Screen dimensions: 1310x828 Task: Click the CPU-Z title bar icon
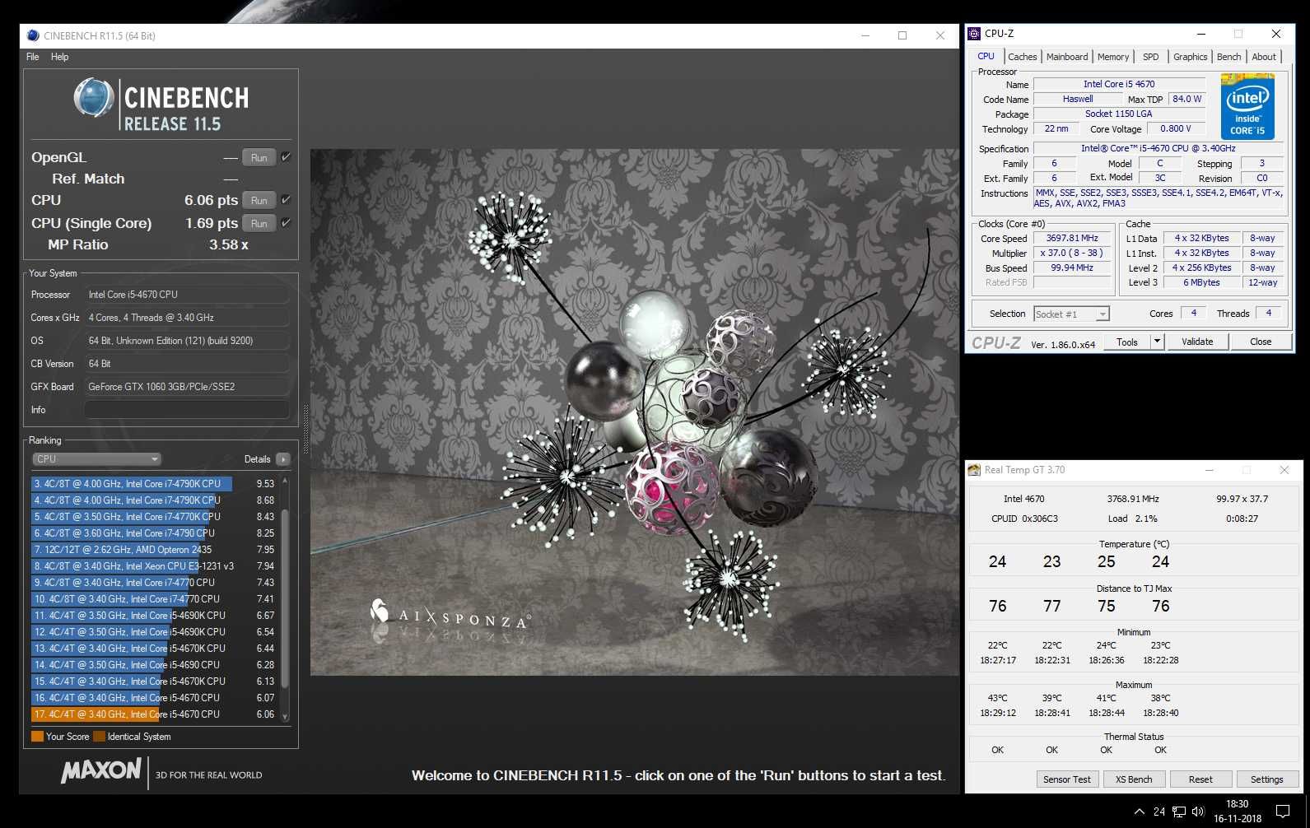click(x=974, y=34)
